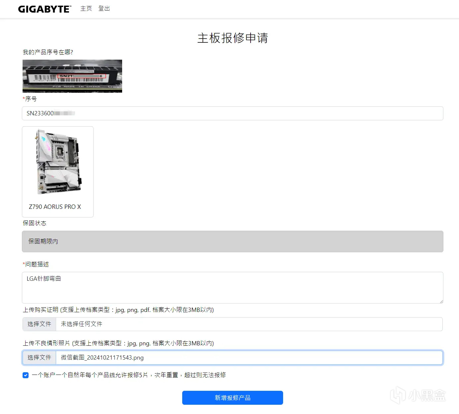Click the 主板报修申请 page heading
Image resolution: width=459 pixels, height=414 pixels.
click(x=232, y=38)
